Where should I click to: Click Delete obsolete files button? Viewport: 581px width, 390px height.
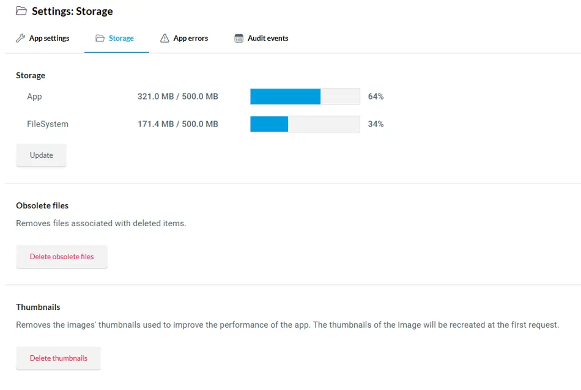point(62,257)
